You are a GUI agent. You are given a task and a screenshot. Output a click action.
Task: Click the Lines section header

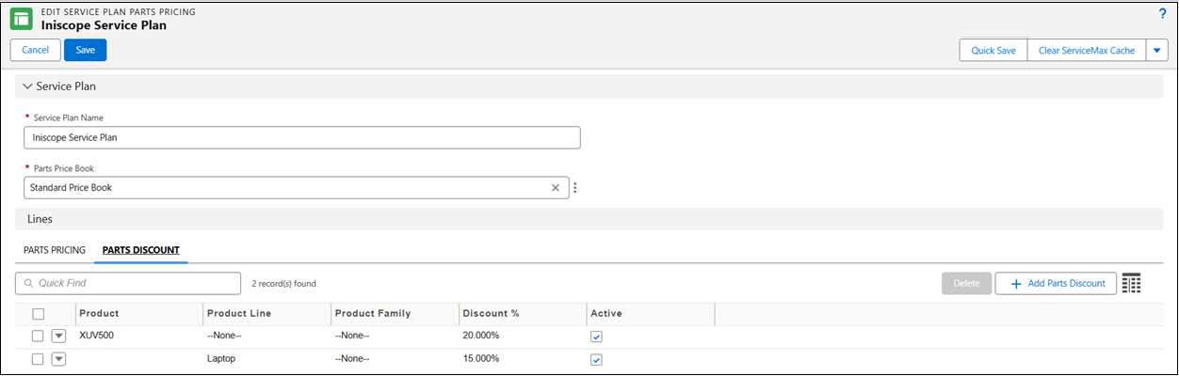(x=589, y=219)
